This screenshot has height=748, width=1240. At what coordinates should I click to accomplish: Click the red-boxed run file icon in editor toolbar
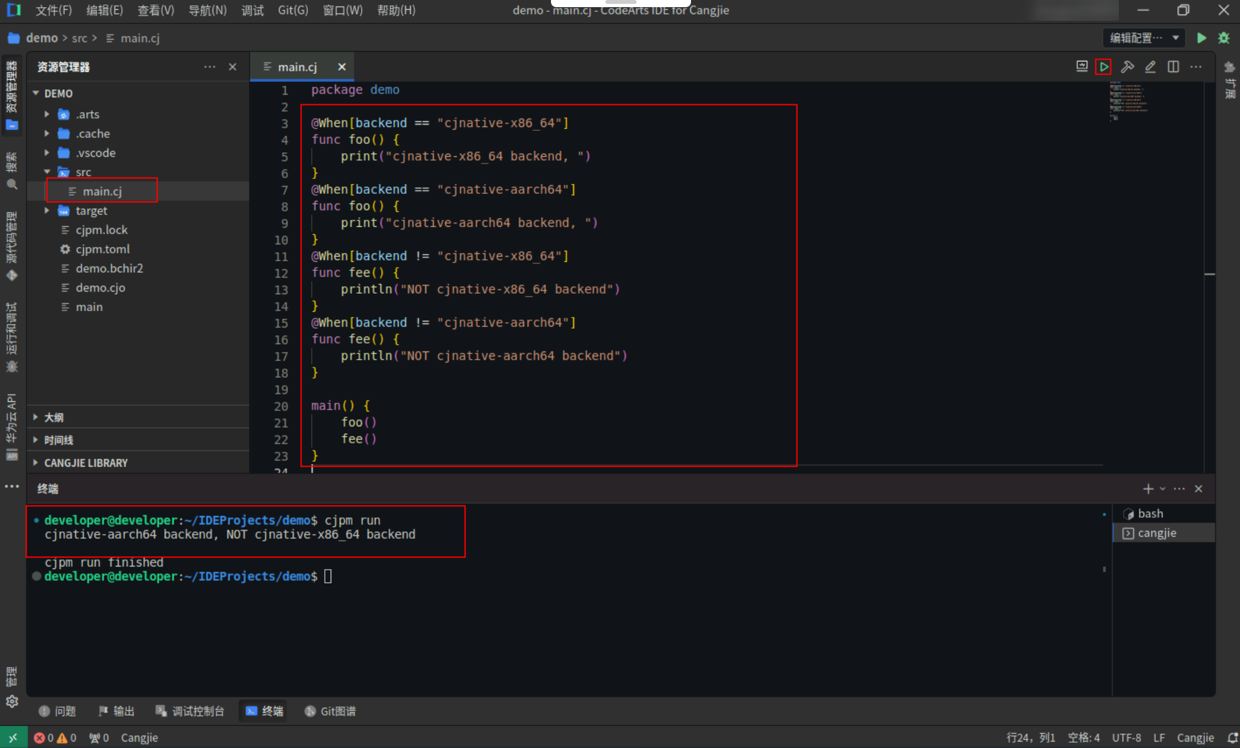point(1103,67)
